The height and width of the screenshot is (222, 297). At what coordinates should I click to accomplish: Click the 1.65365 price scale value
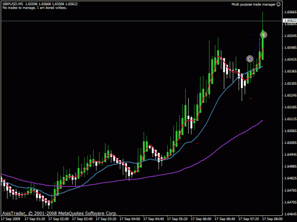pyautogui.click(x=290, y=71)
